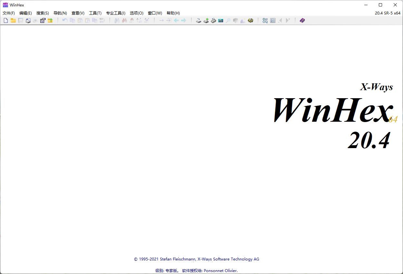The image size is (403, 274).
Task: Click the X-Ways Software Technology AG copyright link
Action: point(228,259)
